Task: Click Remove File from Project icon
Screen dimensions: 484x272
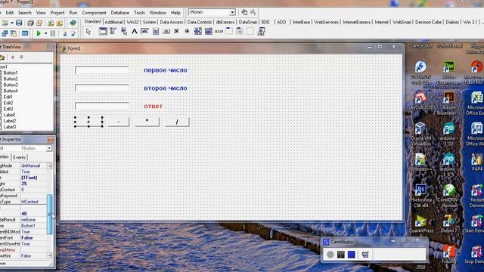Action: (x=60, y=23)
